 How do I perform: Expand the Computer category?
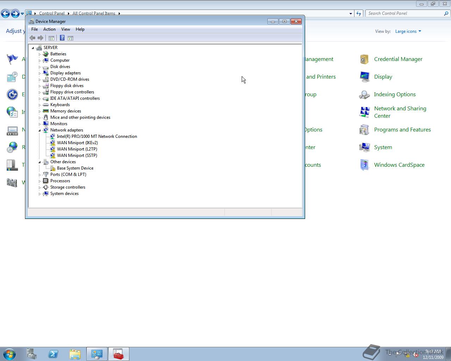pos(39,60)
